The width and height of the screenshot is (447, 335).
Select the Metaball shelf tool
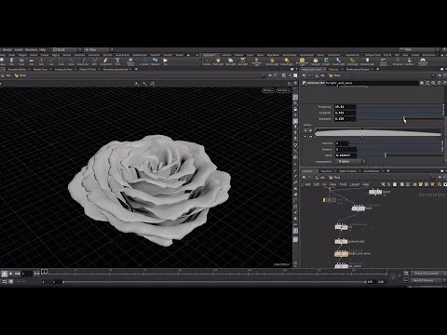pos(155,61)
